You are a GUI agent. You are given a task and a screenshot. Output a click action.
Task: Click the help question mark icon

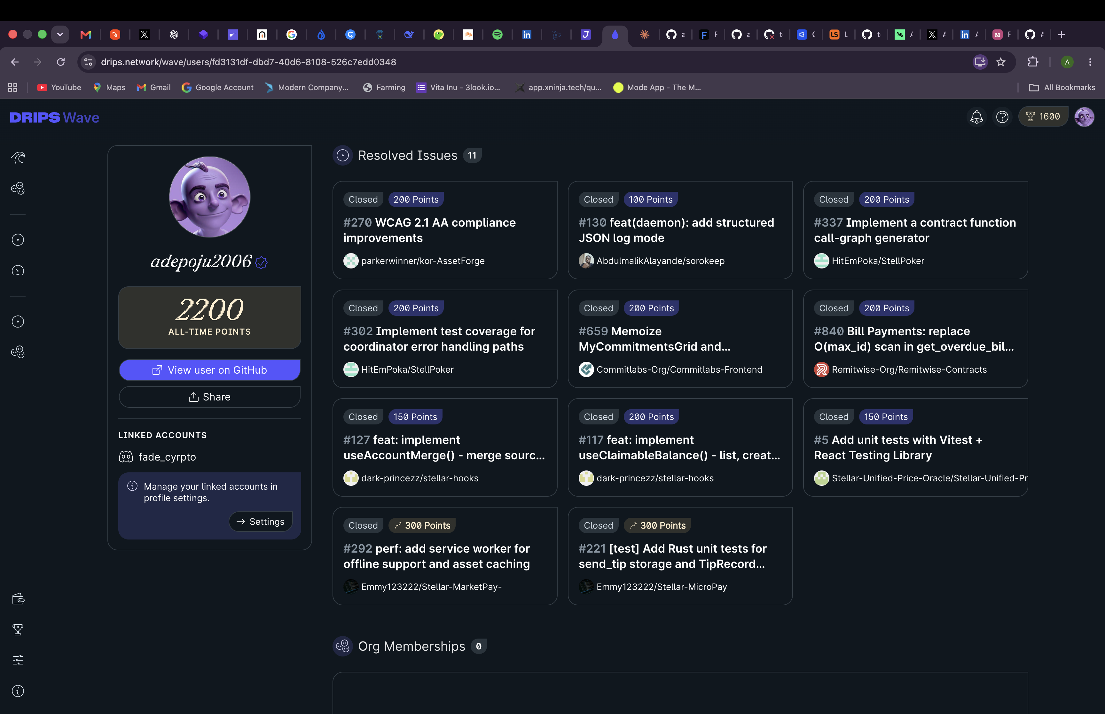tap(1002, 117)
